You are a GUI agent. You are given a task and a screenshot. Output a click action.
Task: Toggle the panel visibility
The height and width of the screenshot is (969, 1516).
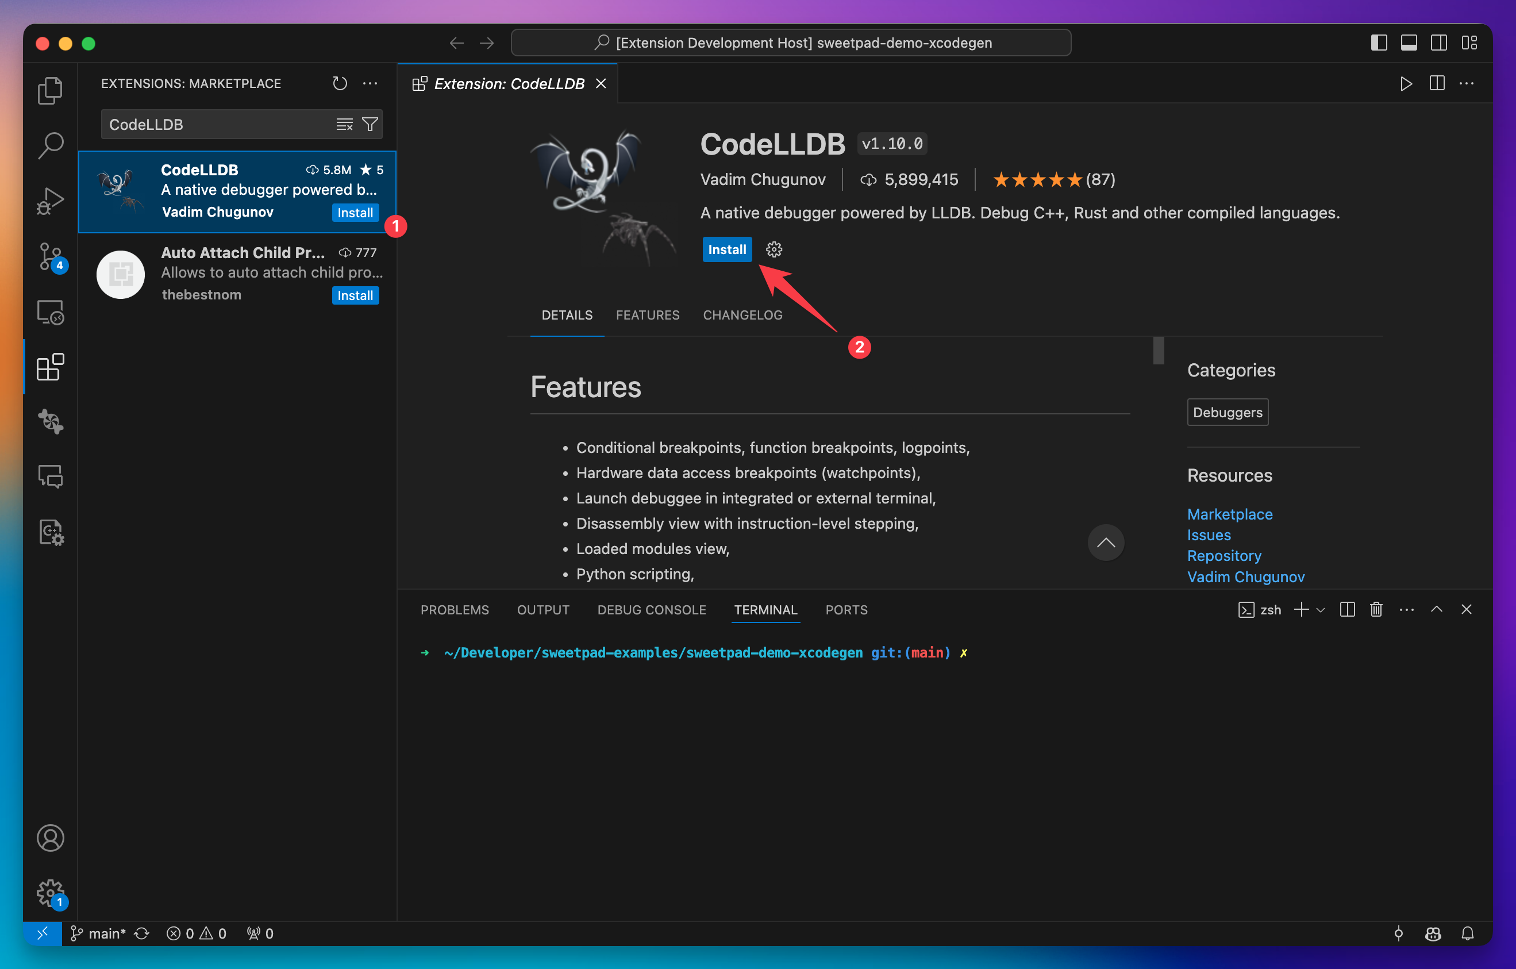[1409, 42]
